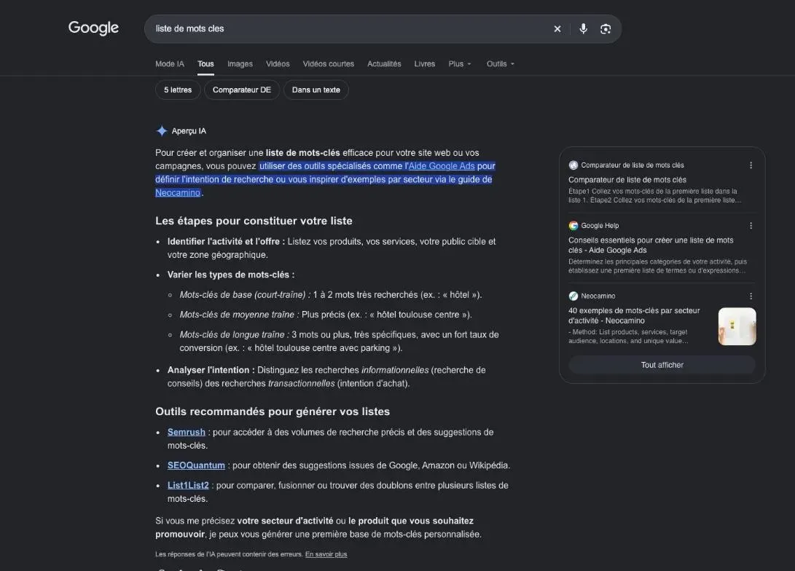Click text Mots-clés de moyenne traîne
This screenshot has width=795, height=571.
tap(239, 315)
